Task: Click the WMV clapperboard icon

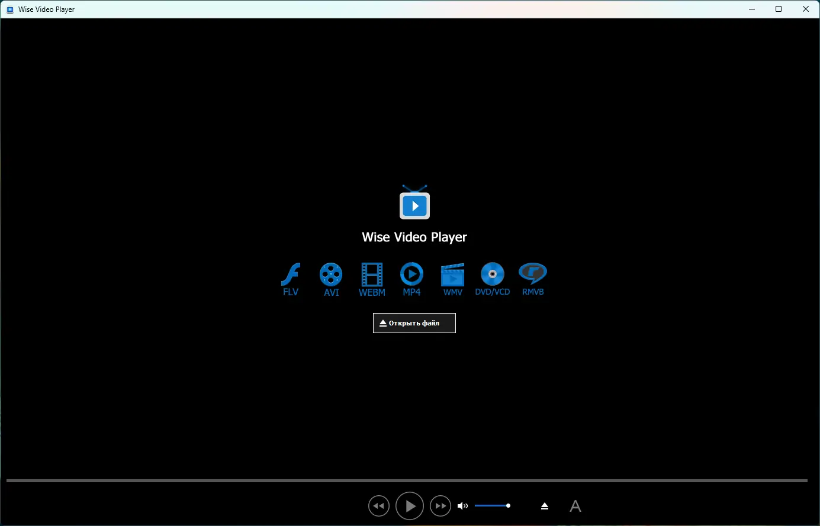Action: click(x=453, y=279)
